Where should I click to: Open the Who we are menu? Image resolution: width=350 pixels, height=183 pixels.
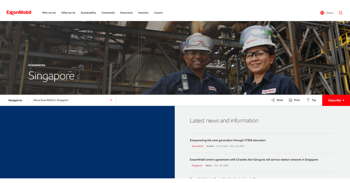(x=49, y=13)
